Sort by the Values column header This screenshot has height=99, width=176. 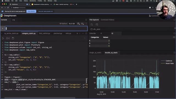pos(106,37)
